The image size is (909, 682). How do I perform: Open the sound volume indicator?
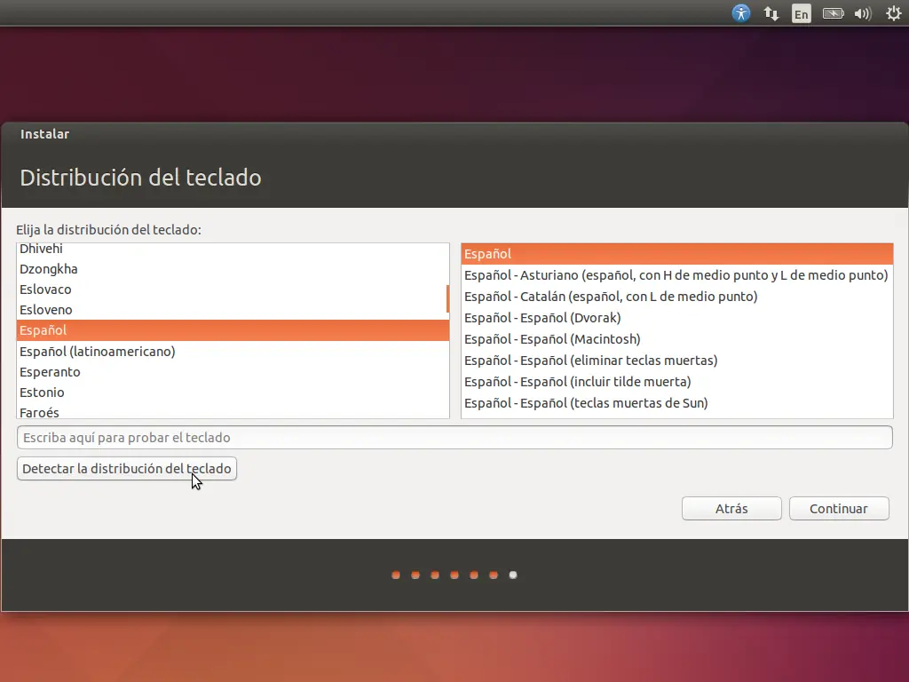(863, 13)
